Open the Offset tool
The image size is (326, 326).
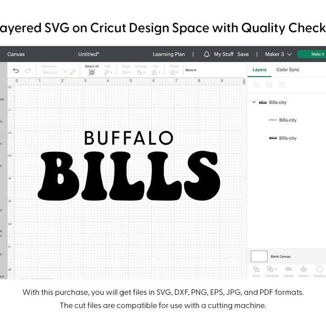coord(174,72)
